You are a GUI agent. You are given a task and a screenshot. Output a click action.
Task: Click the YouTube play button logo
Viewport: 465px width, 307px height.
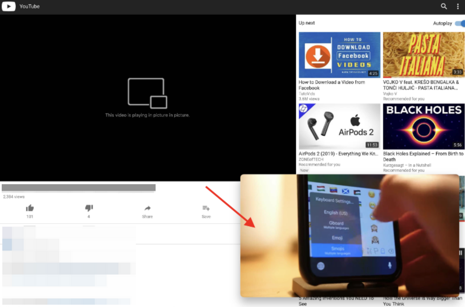9,6
